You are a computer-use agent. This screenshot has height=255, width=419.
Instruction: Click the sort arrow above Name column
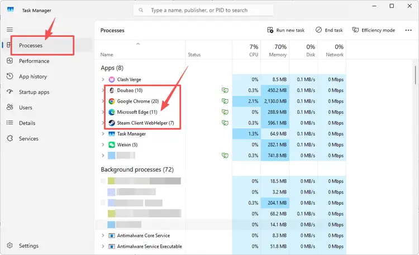(x=138, y=44)
